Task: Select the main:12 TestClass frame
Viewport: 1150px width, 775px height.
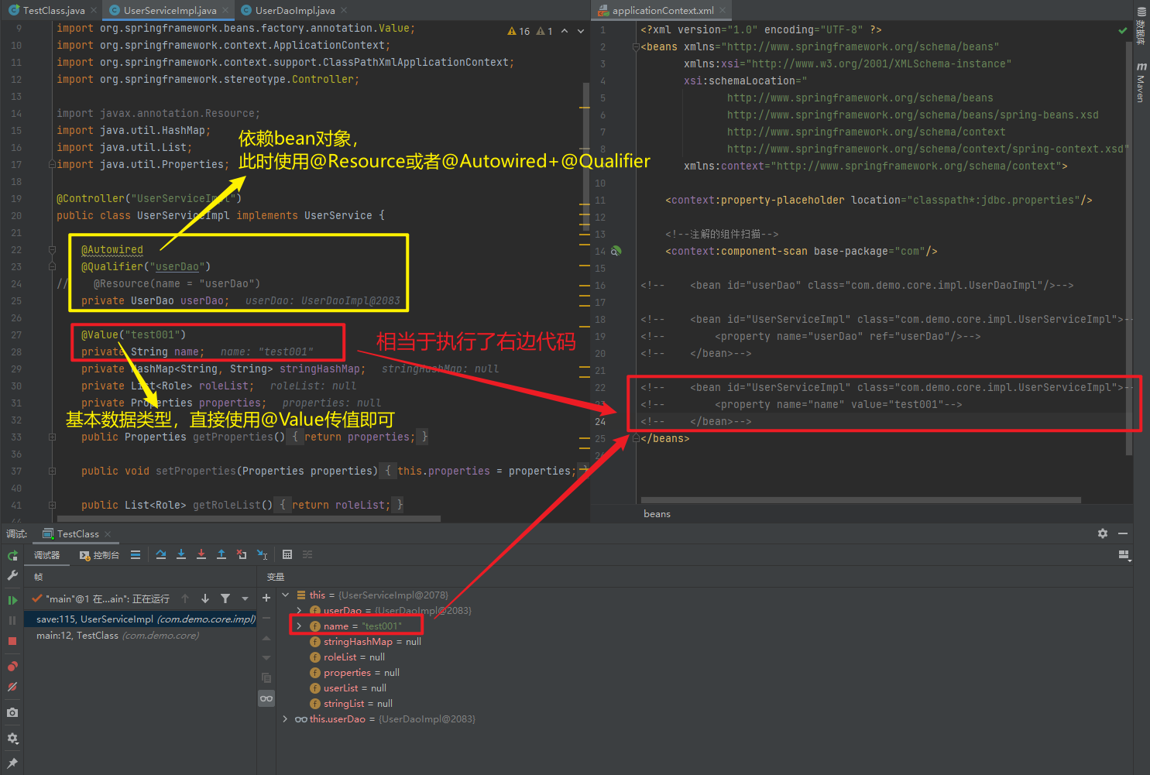Action: pyautogui.click(x=140, y=636)
